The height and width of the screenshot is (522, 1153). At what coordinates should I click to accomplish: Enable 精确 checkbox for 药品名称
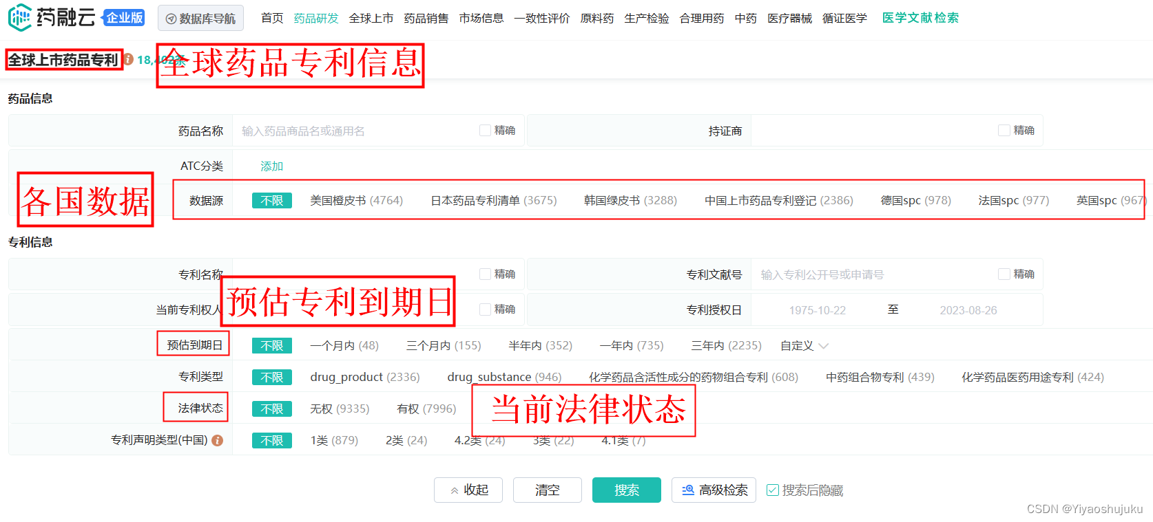click(485, 130)
